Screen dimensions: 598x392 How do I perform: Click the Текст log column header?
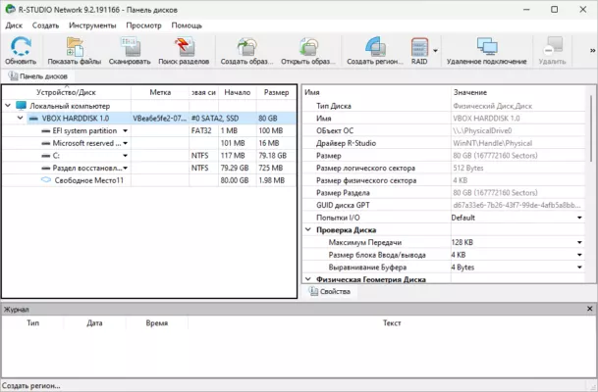[391, 322]
